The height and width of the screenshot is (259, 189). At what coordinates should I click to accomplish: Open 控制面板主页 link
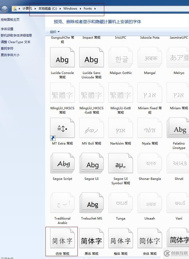pyautogui.click(x=10, y=20)
